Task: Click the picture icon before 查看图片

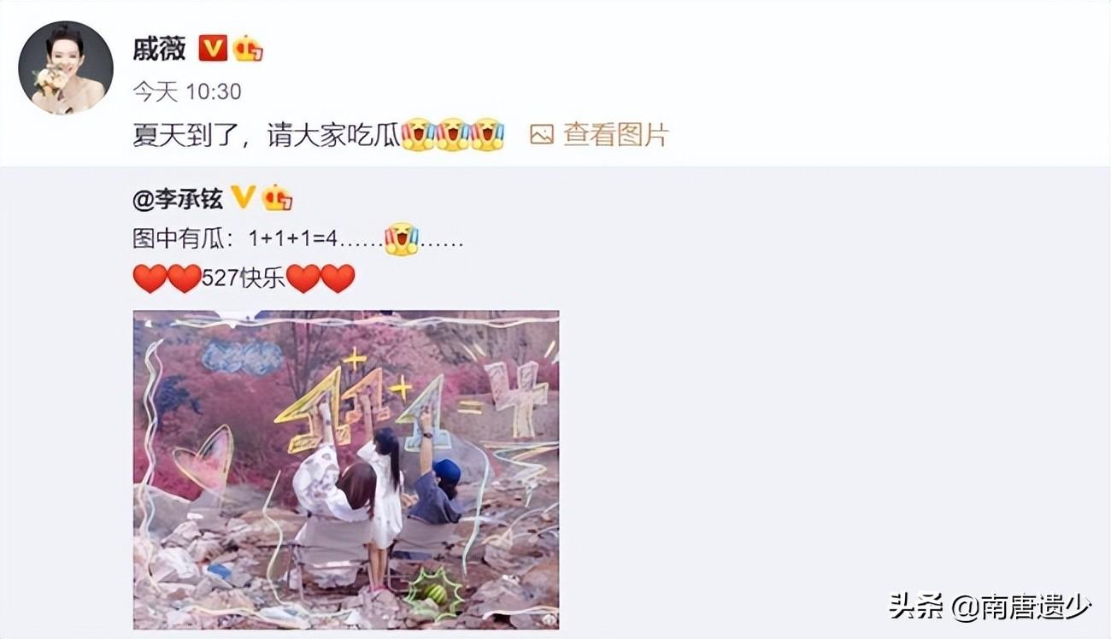Action: point(542,134)
